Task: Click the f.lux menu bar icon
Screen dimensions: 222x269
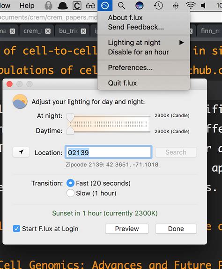Action: [x=105, y=6]
